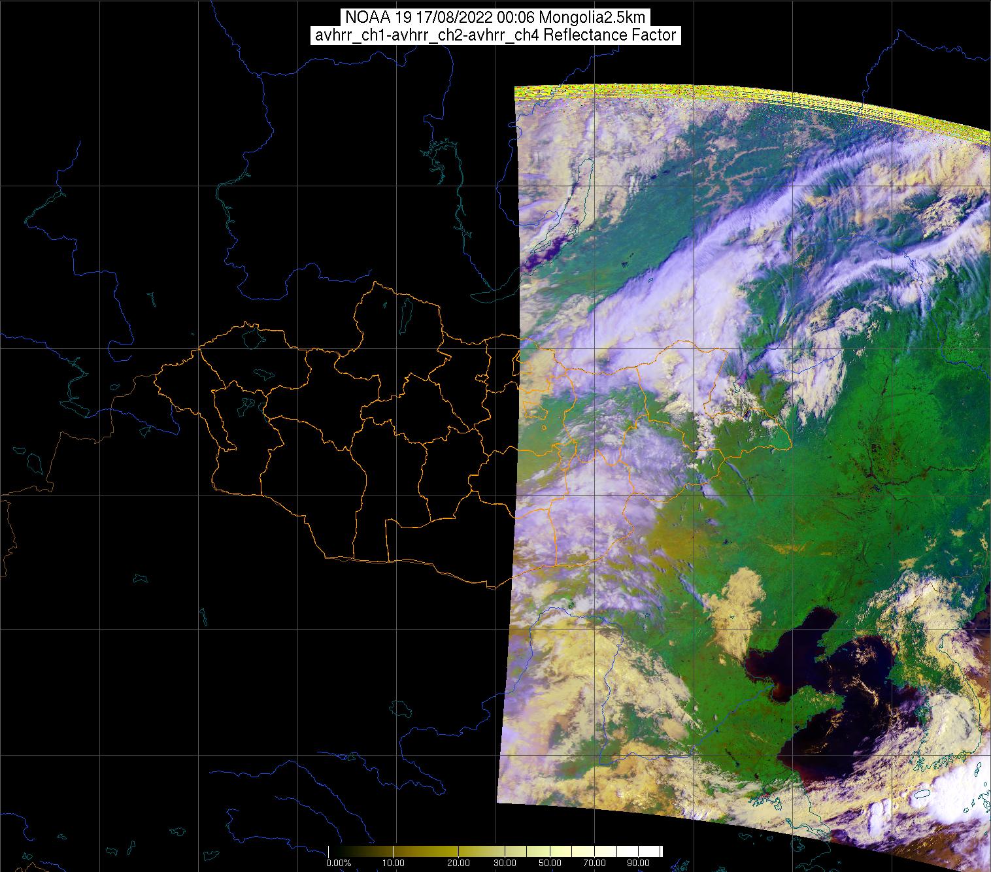Click the '50.00' scale label
The width and height of the screenshot is (991, 872).
(x=551, y=864)
